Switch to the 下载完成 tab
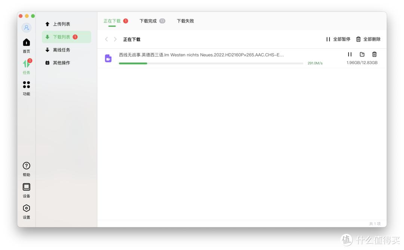The height and width of the screenshot is (250, 404). point(149,21)
